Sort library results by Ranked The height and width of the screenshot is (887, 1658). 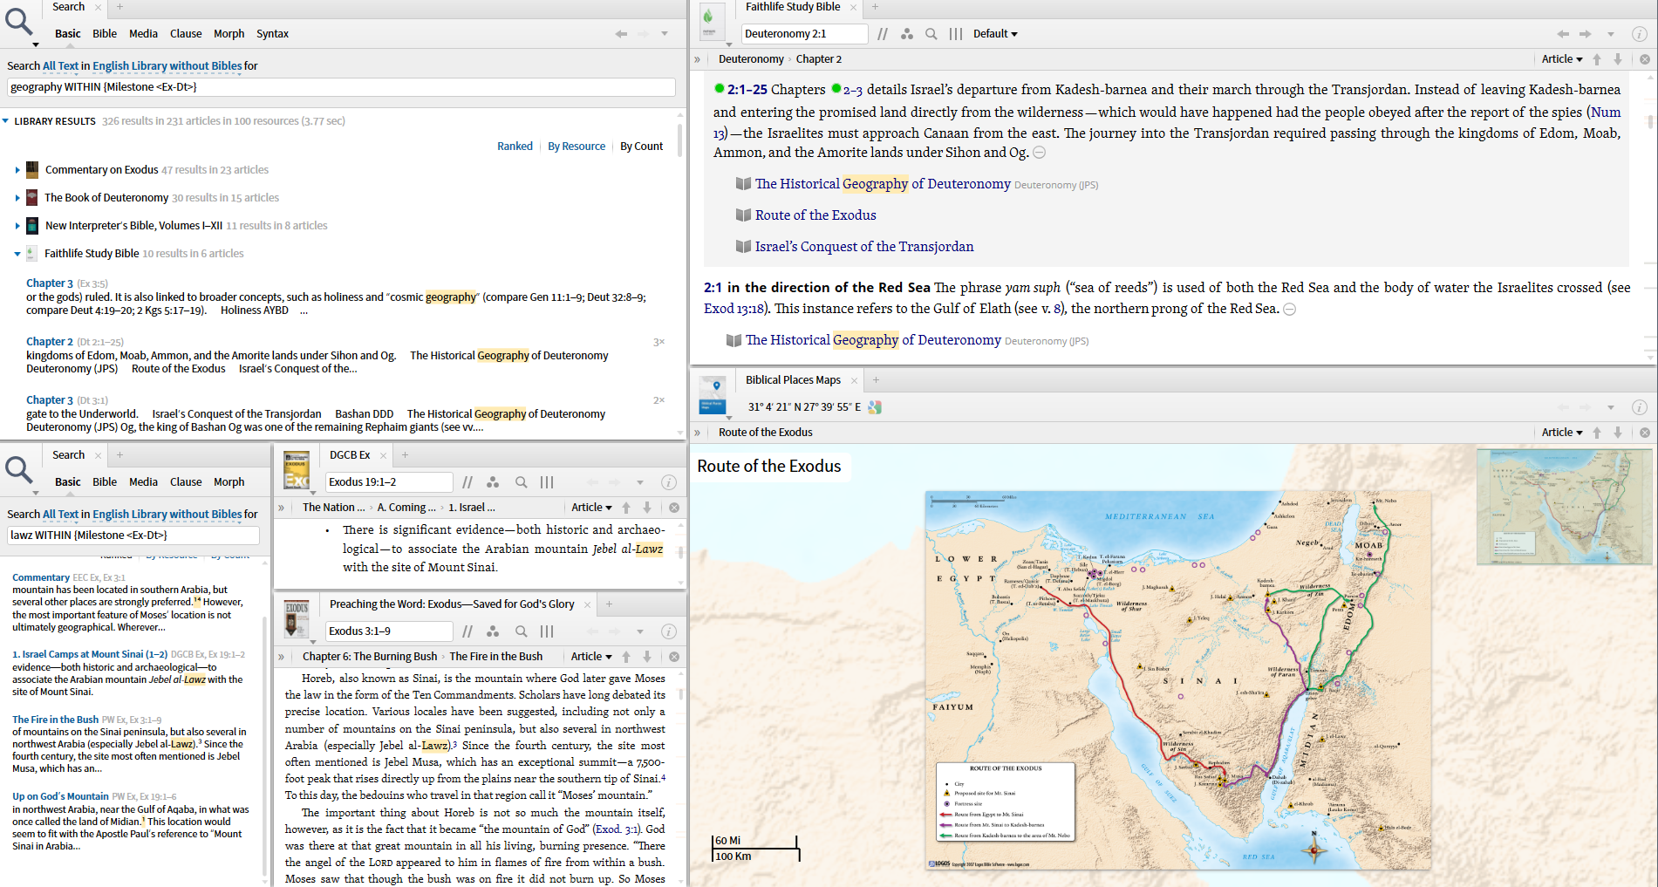515,147
